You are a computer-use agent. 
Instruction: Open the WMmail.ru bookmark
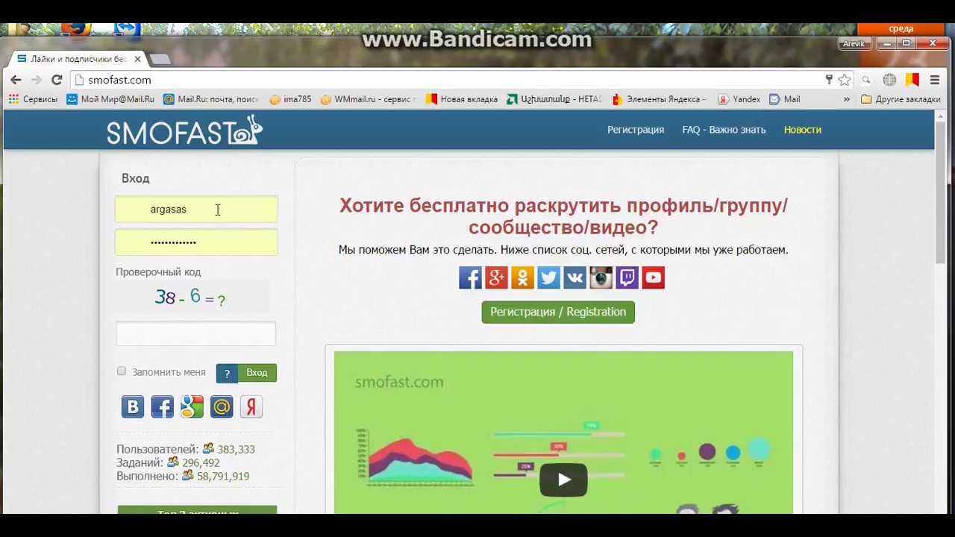(x=368, y=99)
